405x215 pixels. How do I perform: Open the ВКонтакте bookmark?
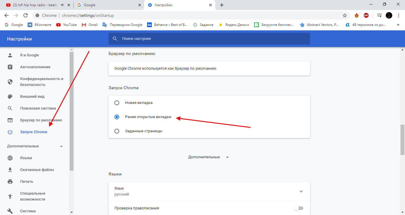39,25
